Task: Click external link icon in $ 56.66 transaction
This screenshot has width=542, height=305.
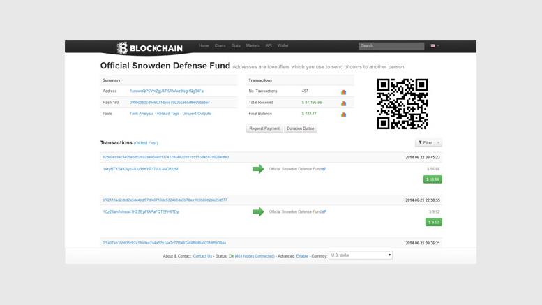Action: [324, 169]
